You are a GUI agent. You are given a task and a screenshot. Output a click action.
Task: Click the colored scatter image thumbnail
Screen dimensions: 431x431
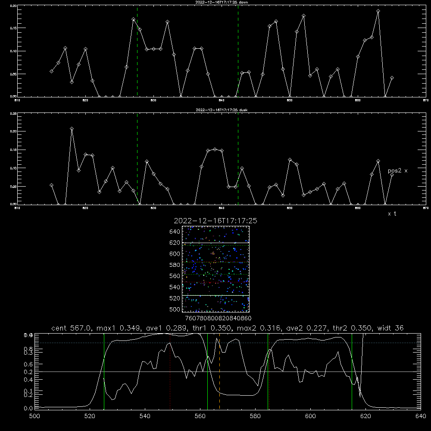pos(216,269)
